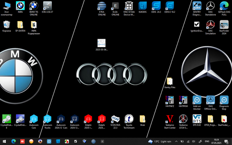Open the ETKA globe taskbar icon
Image resolution: width=232 pixels, height=145 pixels.
pyautogui.click(x=94, y=141)
